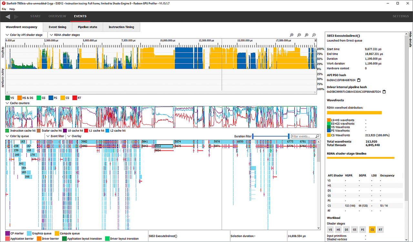Screen dimensions: 413x242
Task: Click the search icon in Filter events box
Action: click(x=317, y=136)
